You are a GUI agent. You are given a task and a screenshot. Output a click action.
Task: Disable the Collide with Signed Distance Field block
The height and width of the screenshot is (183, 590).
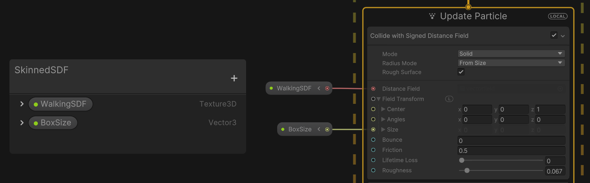(554, 36)
